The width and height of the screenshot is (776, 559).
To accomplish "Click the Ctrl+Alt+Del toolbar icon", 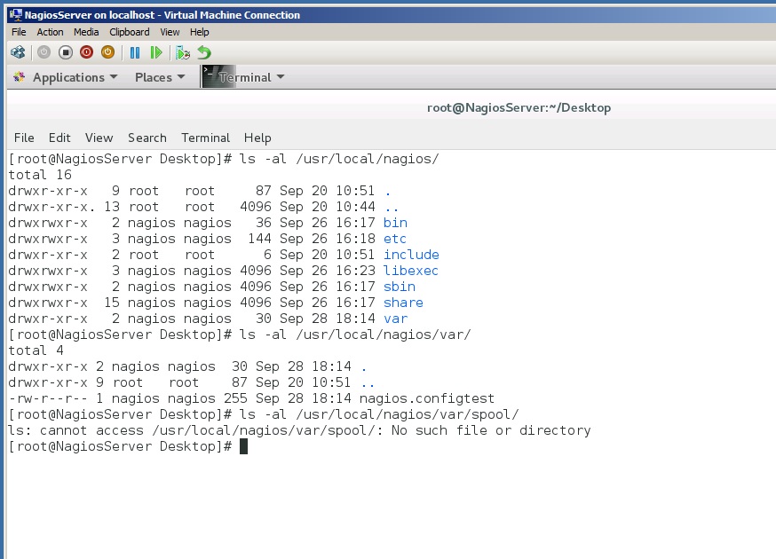I will tap(18, 52).
